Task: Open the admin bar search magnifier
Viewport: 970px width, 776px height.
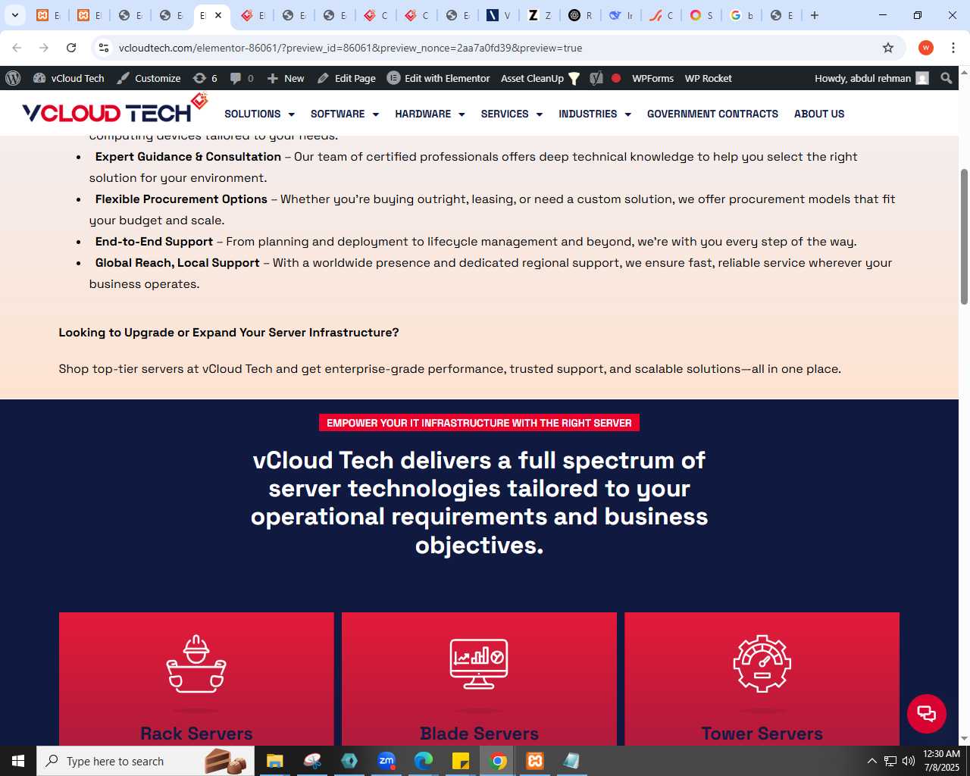Action: [x=947, y=78]
